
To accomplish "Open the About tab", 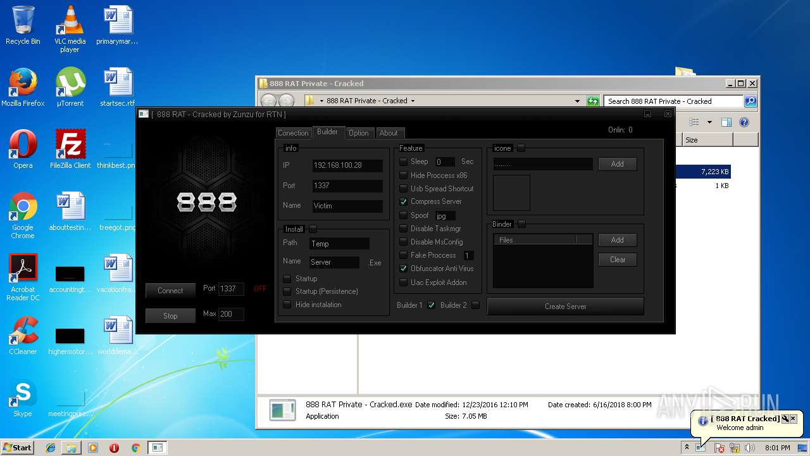I will (x=389, y=133).
